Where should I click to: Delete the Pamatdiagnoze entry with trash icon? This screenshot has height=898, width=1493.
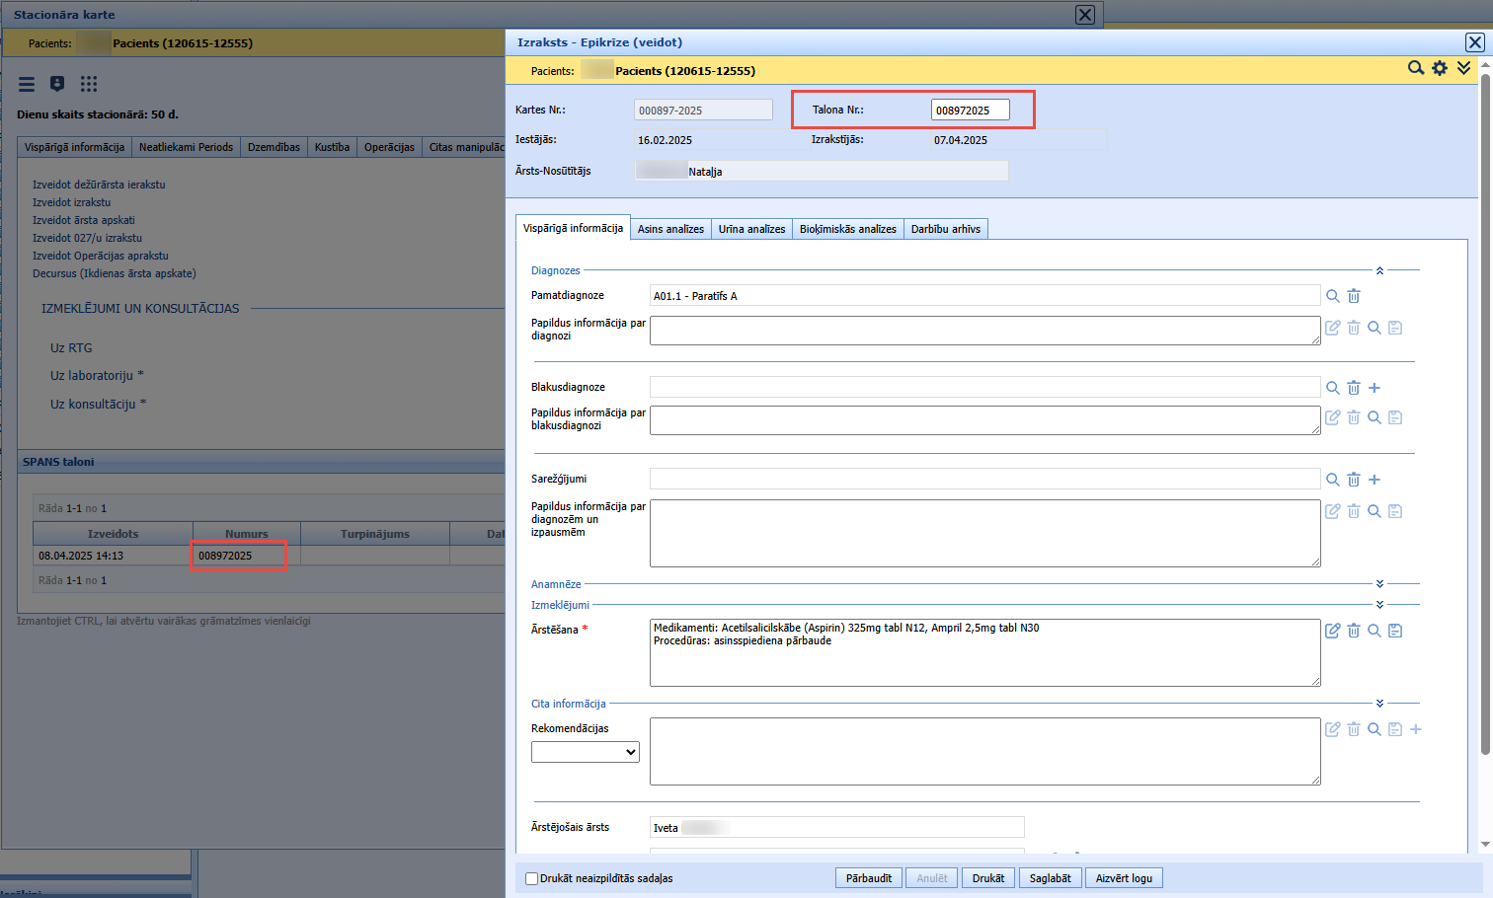(x=1354, y=296)
